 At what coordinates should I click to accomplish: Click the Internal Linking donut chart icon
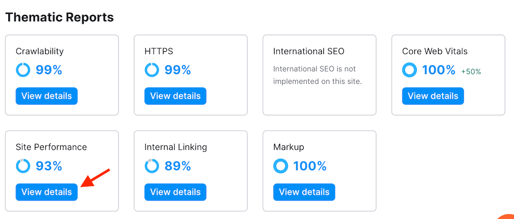(152, 166)
